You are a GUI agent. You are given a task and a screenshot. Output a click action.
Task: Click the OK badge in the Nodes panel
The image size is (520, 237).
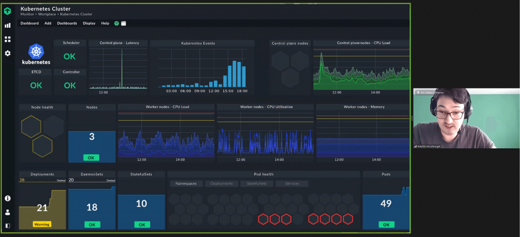tap(91, 158)
